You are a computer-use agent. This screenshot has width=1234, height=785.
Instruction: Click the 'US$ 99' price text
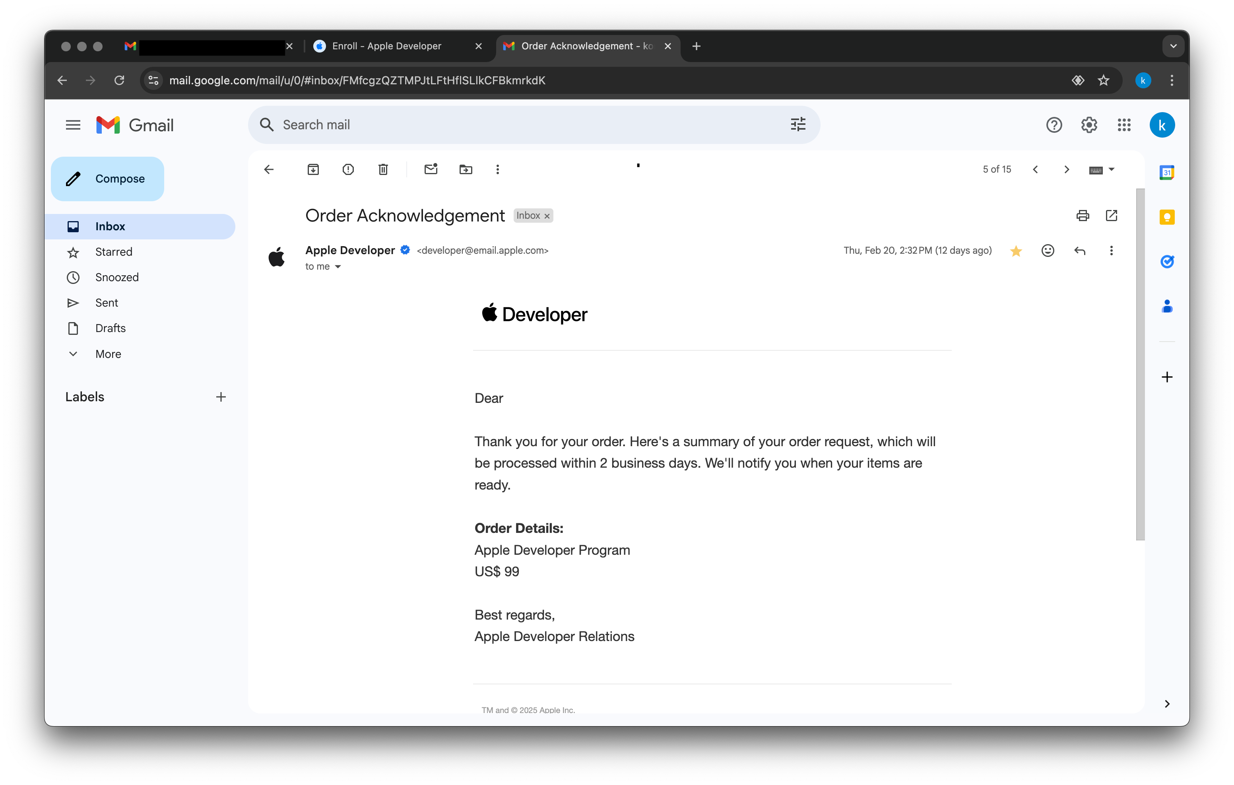497,571
